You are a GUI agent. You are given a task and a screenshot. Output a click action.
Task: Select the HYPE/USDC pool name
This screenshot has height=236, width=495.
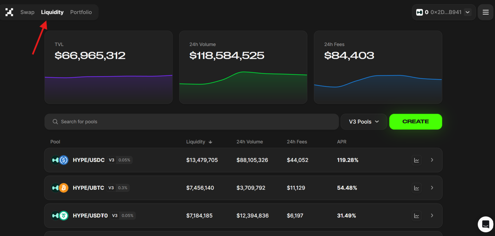(x=89, y=160)
